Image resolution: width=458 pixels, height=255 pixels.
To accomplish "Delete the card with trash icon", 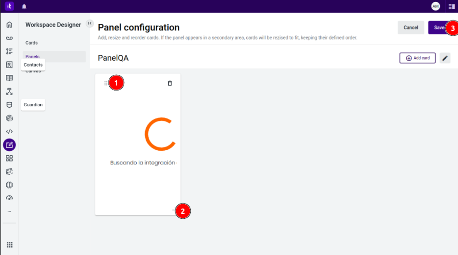I will (170, 83).
